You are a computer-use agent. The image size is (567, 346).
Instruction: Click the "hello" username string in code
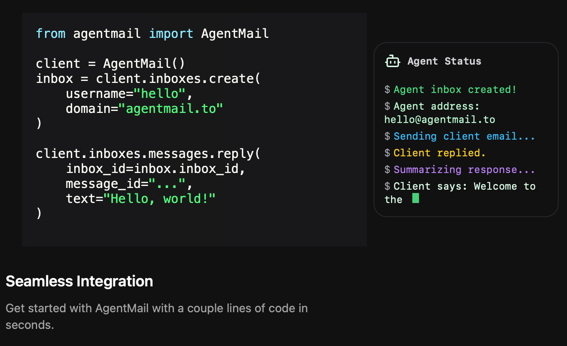click(160, 94)
